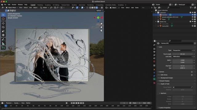
Task: Select the Add Cube tool
Action: point(3,48)
